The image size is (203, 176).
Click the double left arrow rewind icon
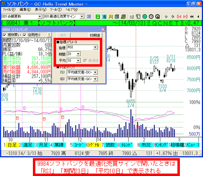(192, 17)
